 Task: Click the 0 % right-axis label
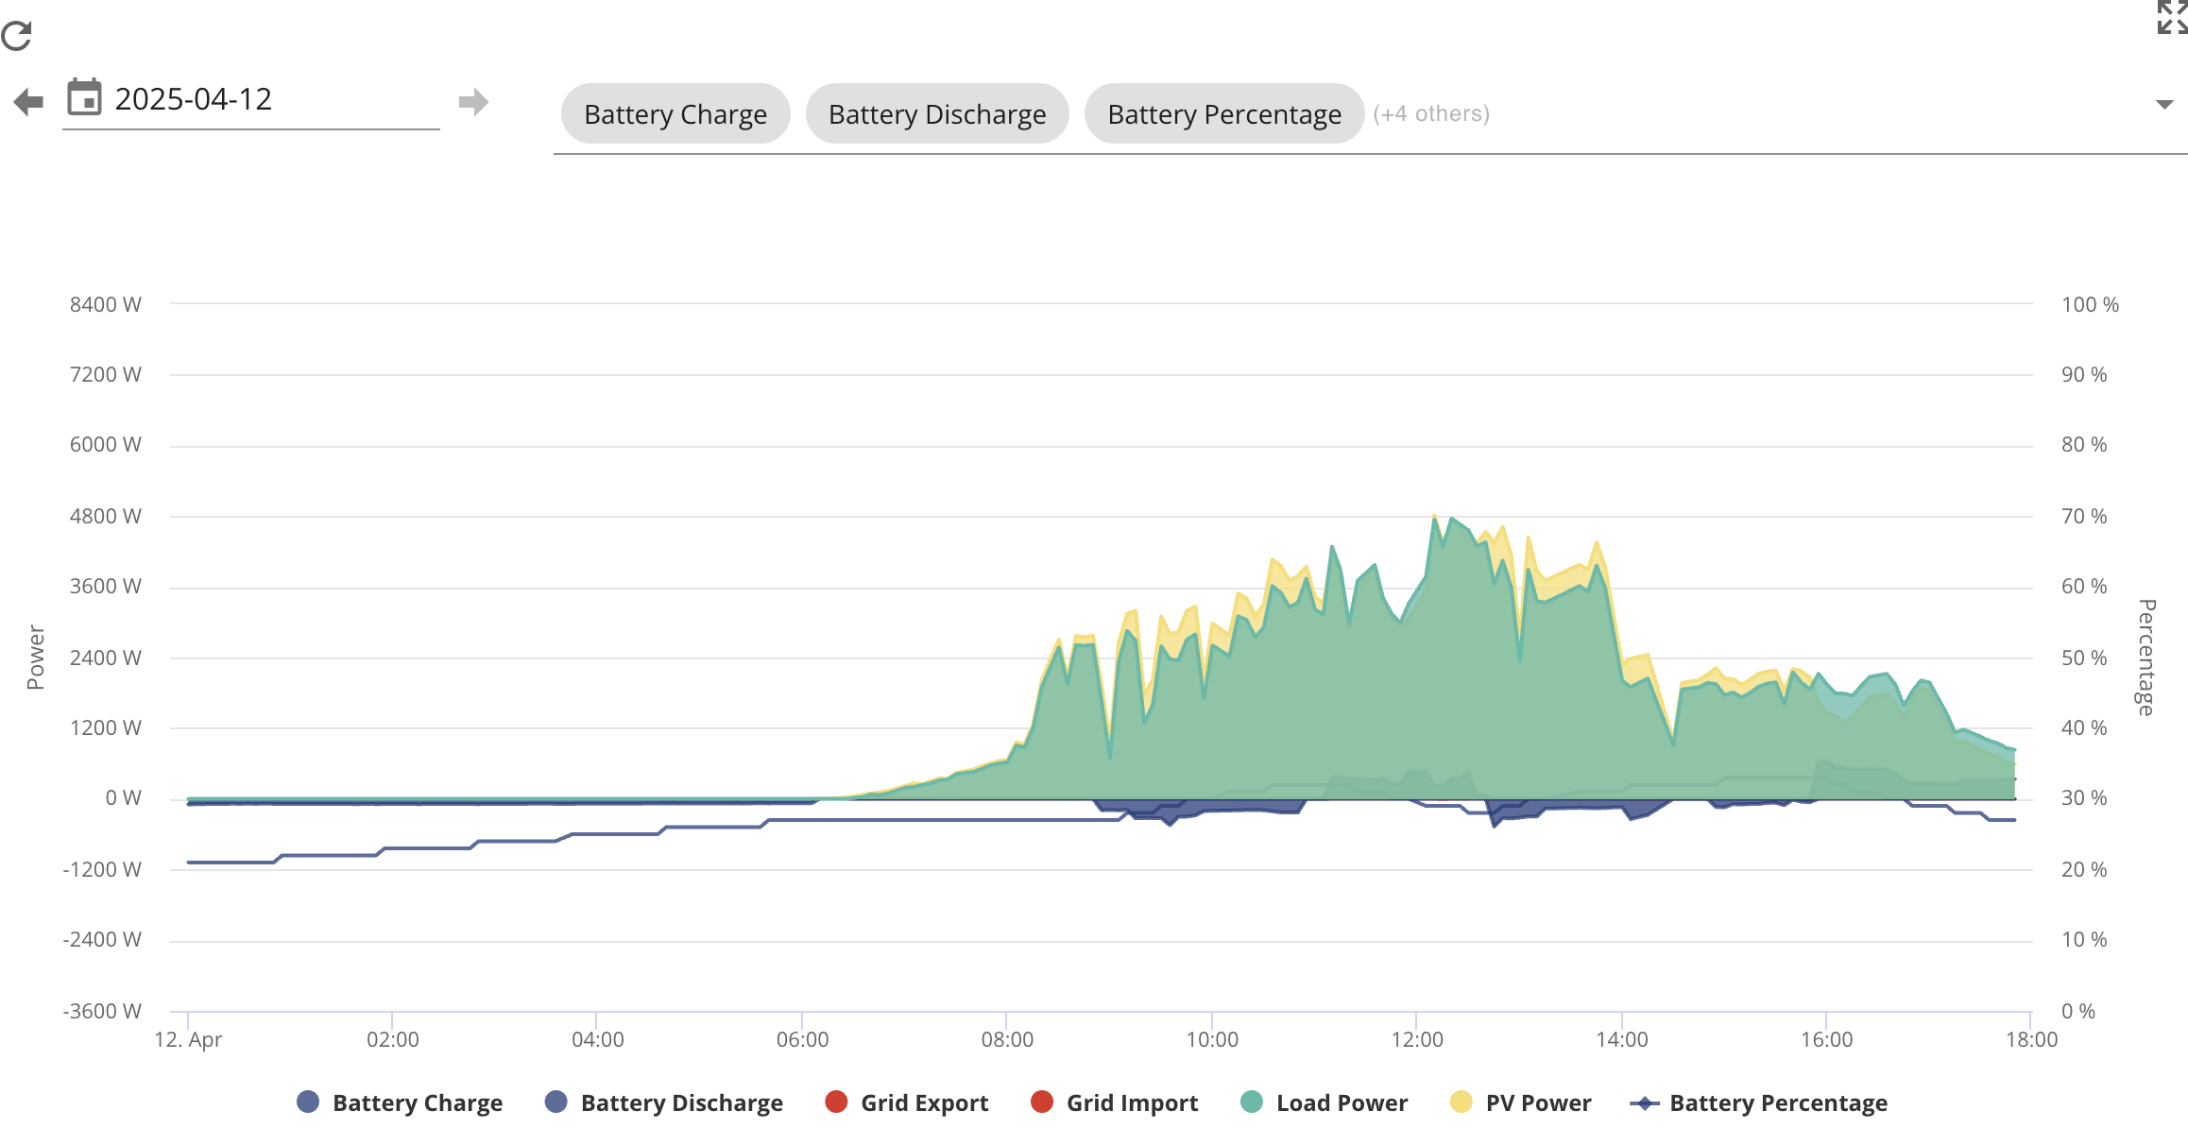(2078, 1011)
